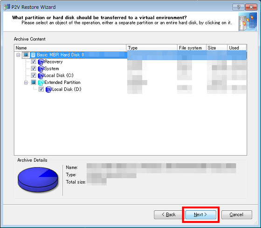Click the System partition disk icon
261x228 pixels.
(x=41, y=69)
